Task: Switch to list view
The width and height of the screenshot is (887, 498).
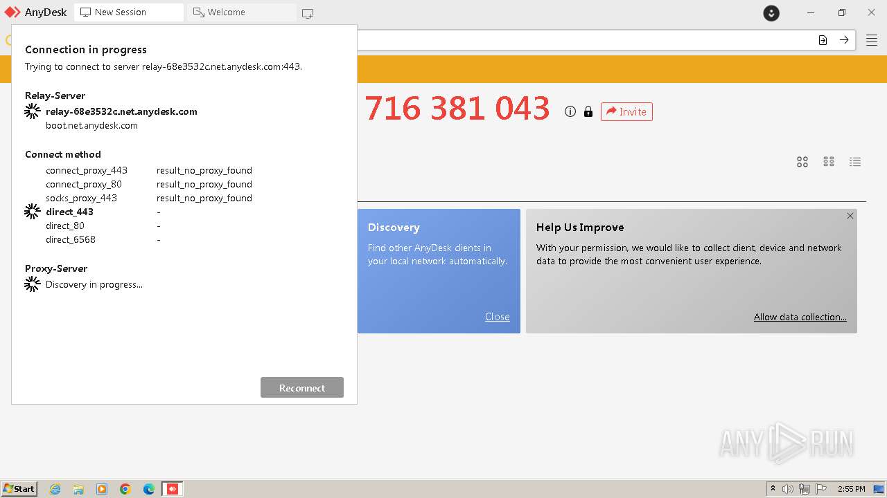Action: pyautogui.click(x=855, y=162)
